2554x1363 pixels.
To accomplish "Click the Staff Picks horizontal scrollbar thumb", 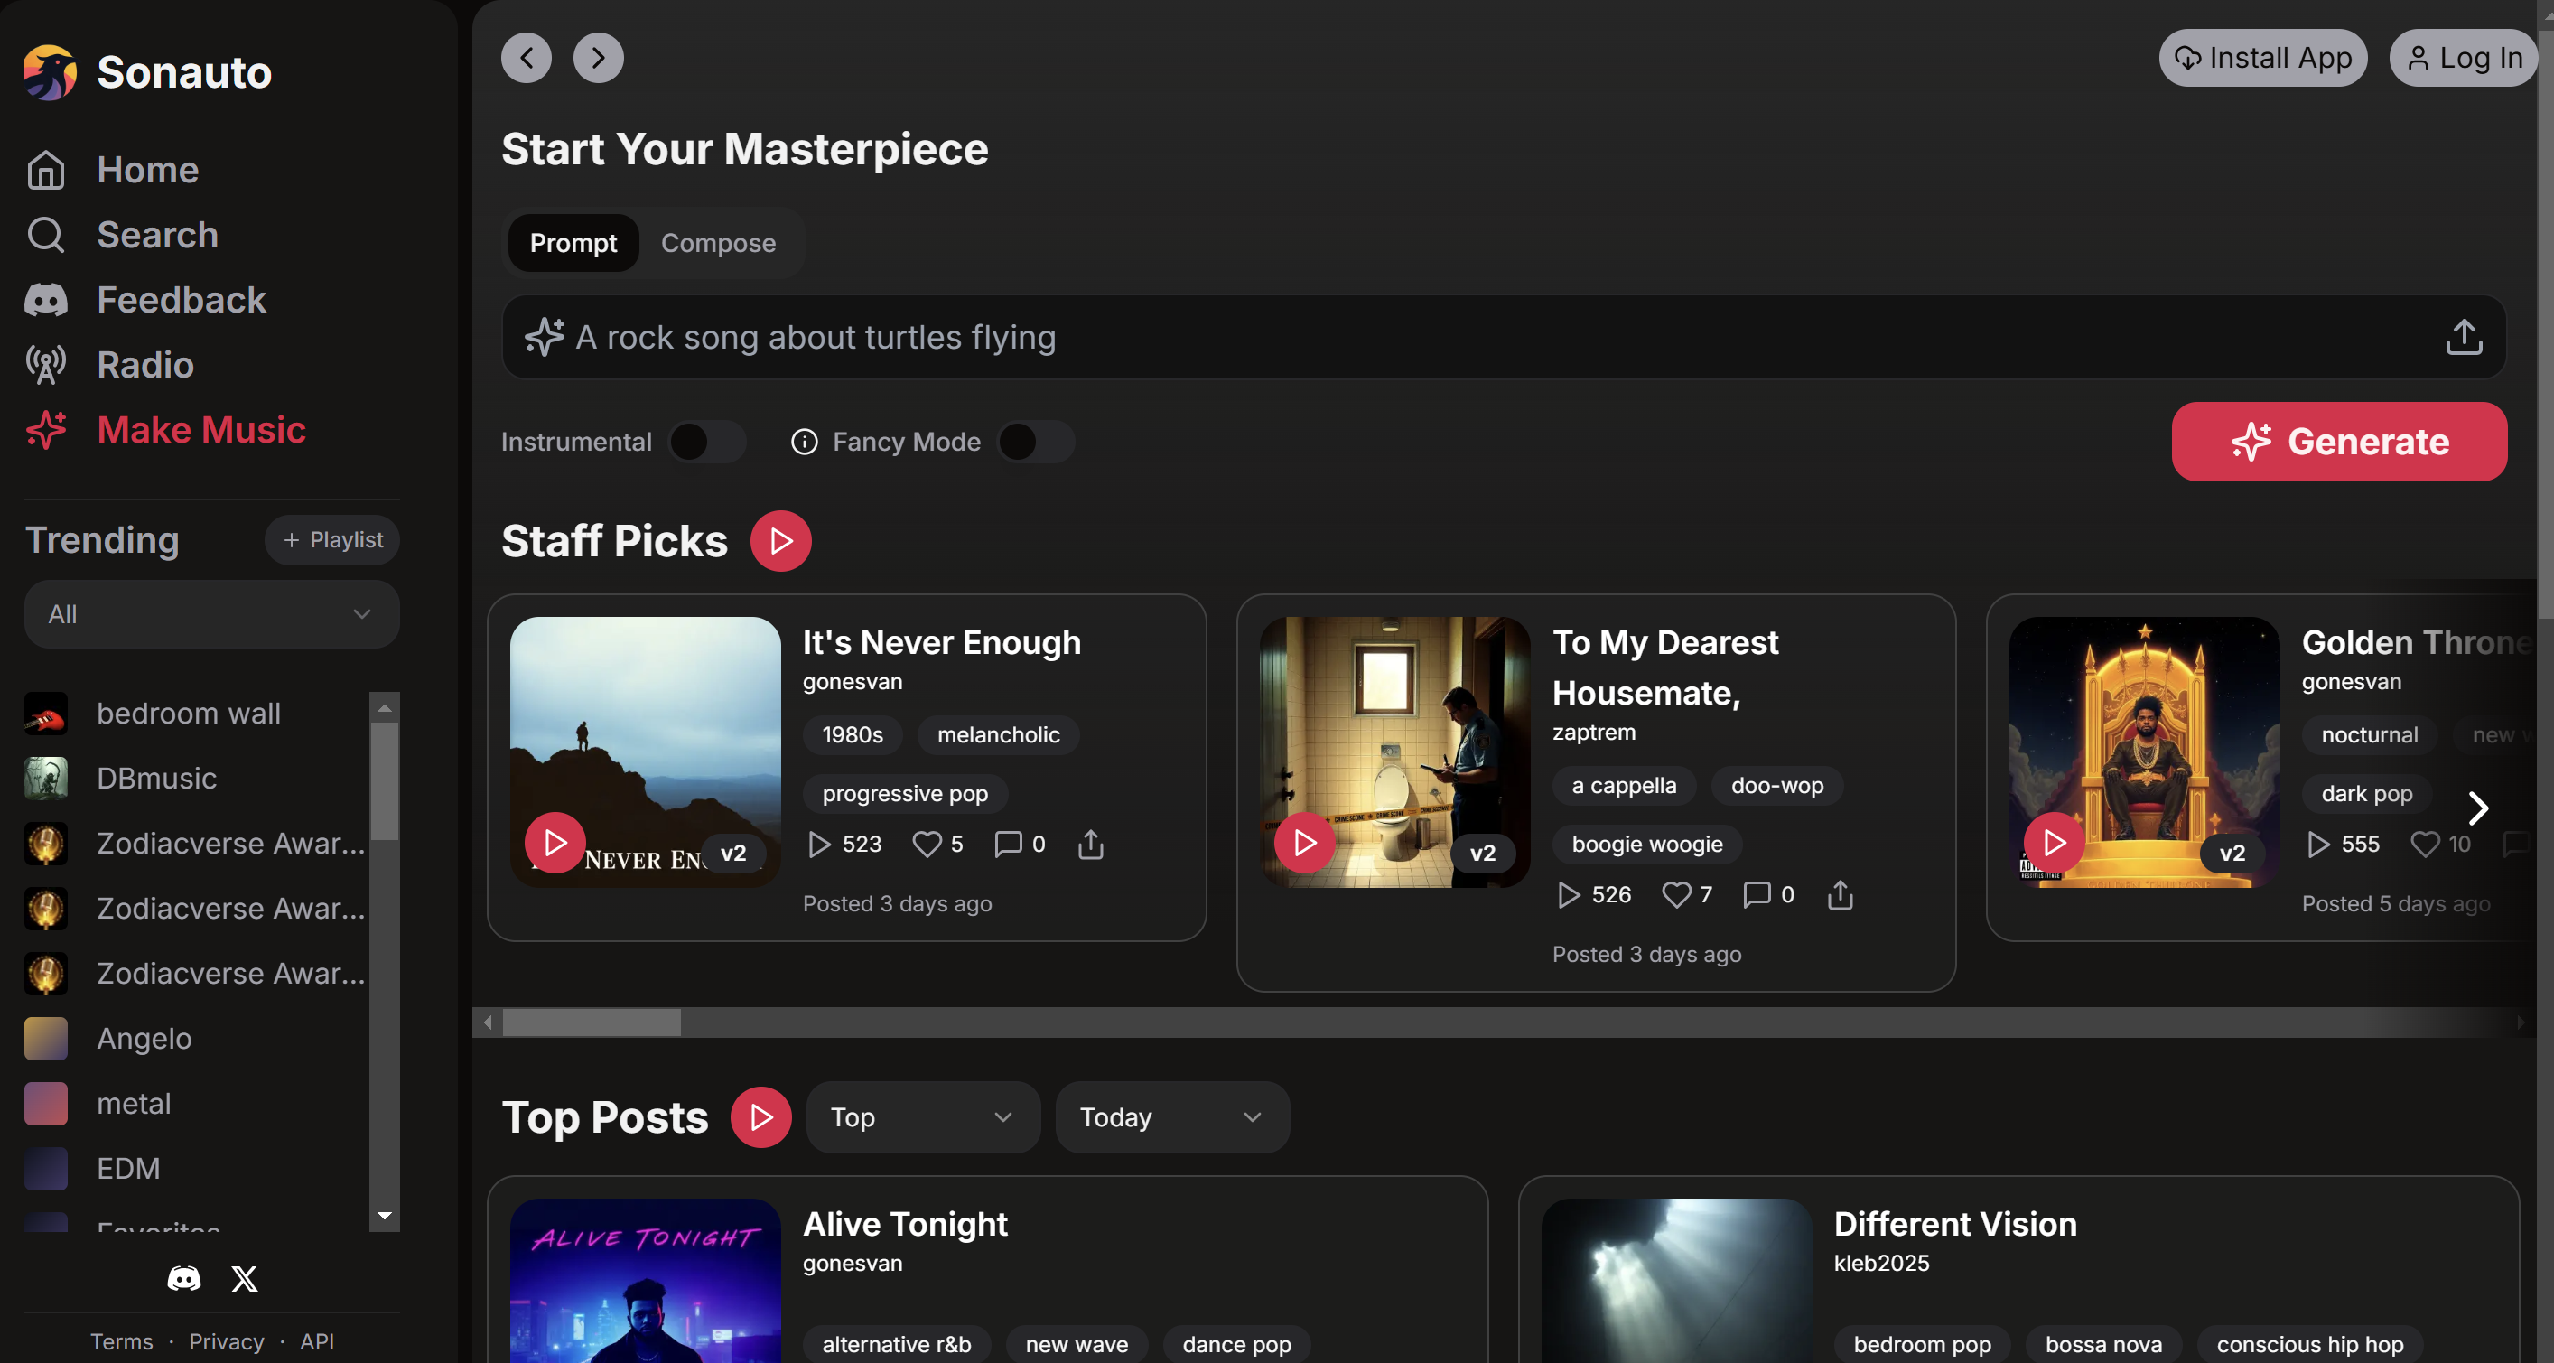I will [591, 1022].
